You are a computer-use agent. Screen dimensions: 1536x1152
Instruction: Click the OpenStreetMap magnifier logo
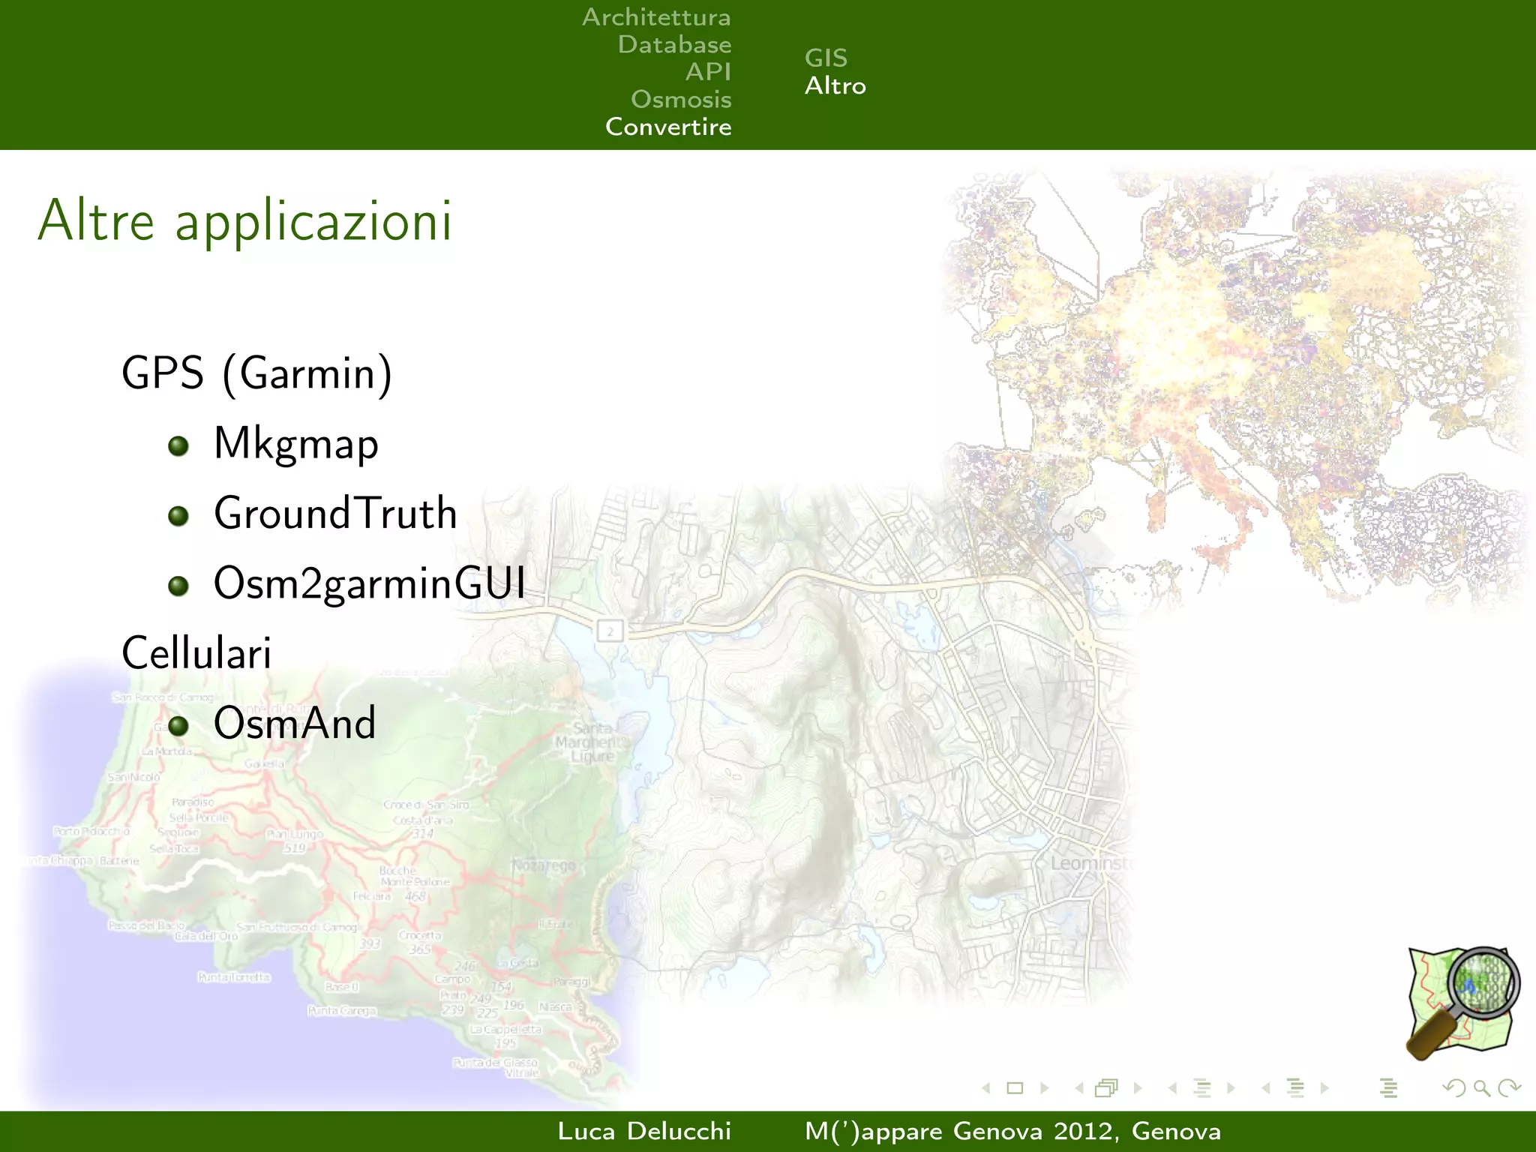(1462, 1003)
